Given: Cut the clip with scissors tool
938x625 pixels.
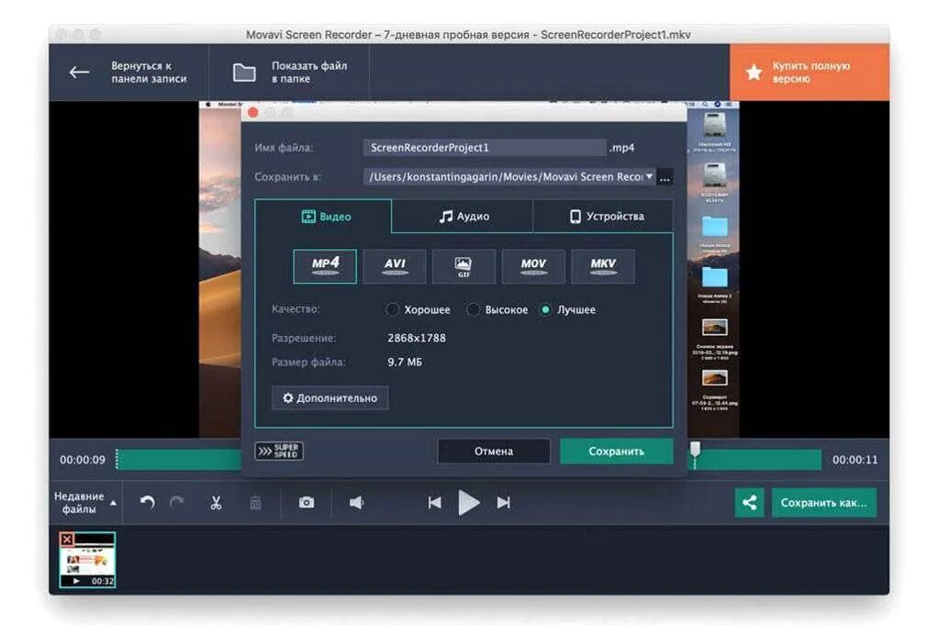Looking at the screenshot, I should [x=216, y=502].
